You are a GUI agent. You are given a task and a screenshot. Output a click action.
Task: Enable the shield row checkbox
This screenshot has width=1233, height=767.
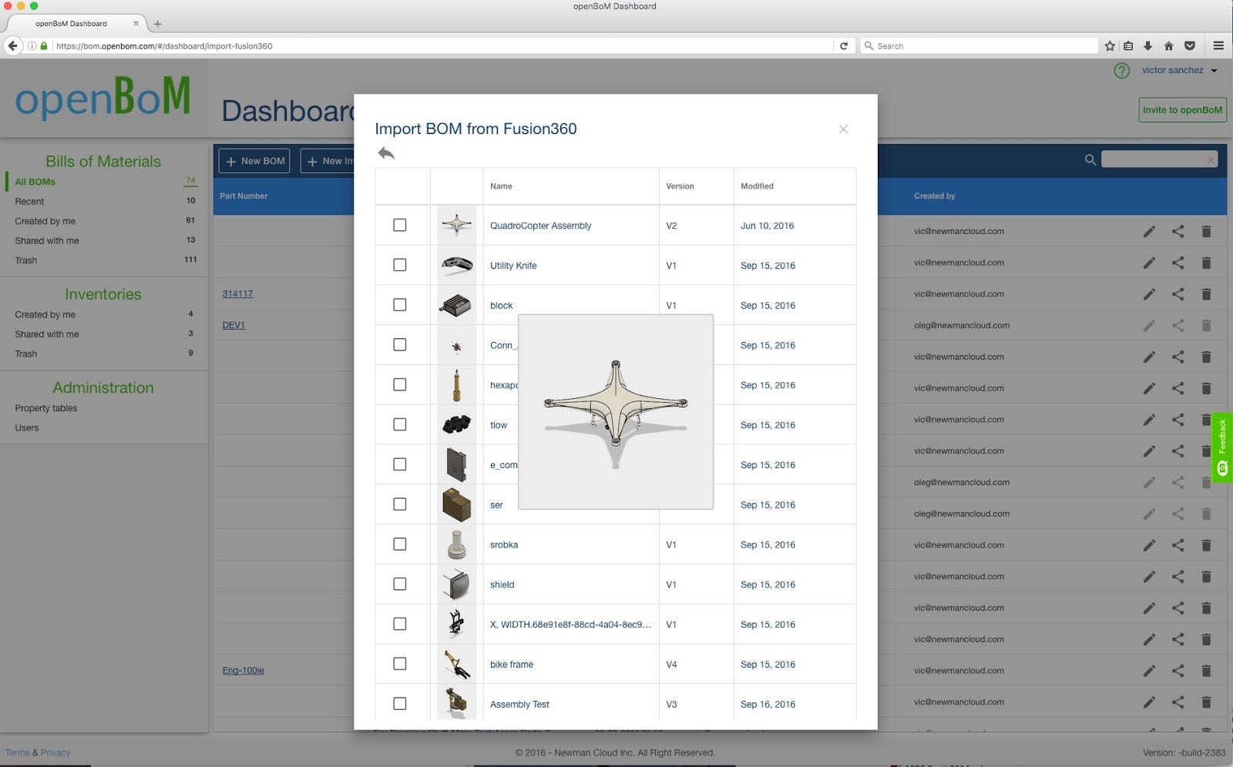[x=399, y=584]
